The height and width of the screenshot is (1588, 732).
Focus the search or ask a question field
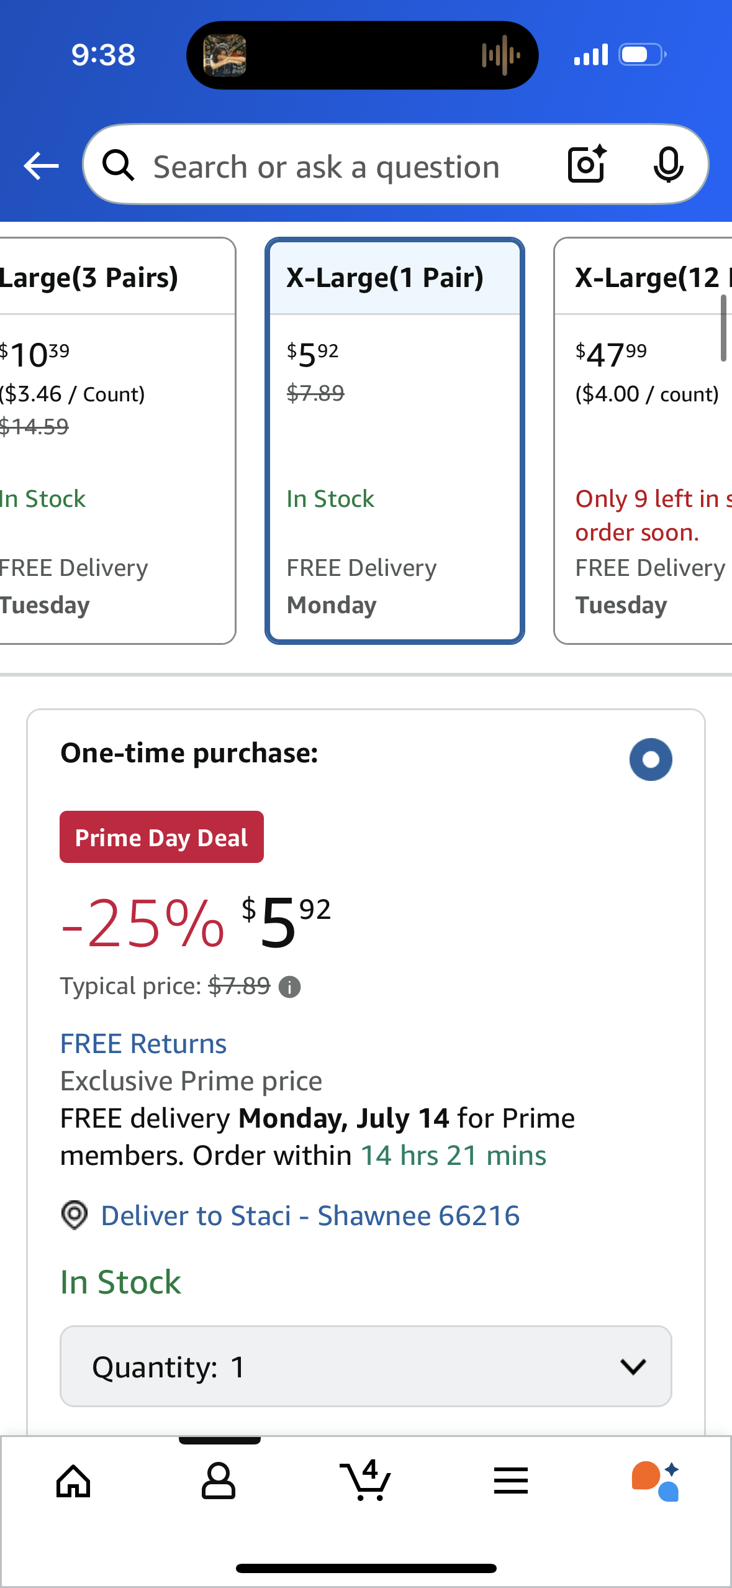coord(327,167)
